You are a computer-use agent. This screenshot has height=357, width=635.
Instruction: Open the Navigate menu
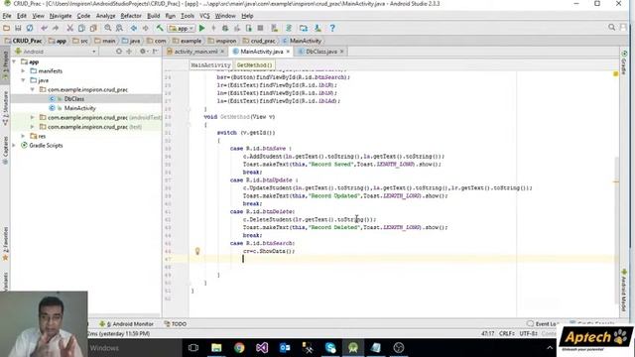pos(61,16)
